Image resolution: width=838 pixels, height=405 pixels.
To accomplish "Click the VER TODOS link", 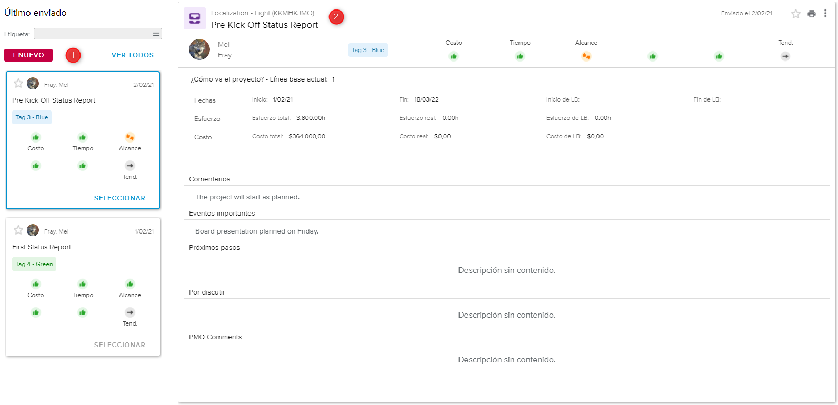I will point(133,55).
